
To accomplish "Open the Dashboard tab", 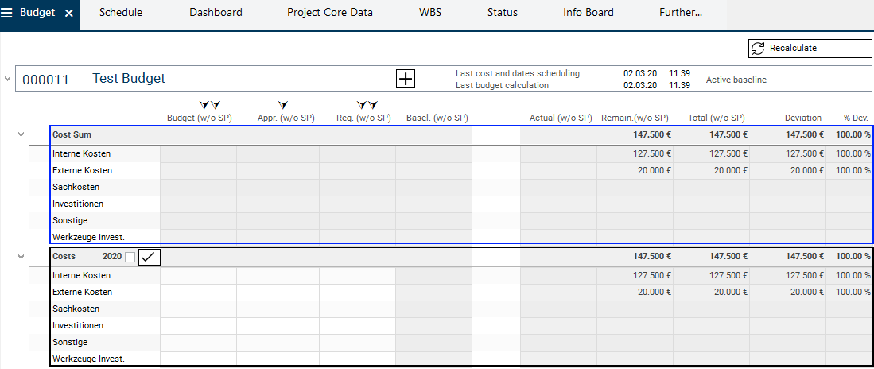I will click(x=216, y=13).
